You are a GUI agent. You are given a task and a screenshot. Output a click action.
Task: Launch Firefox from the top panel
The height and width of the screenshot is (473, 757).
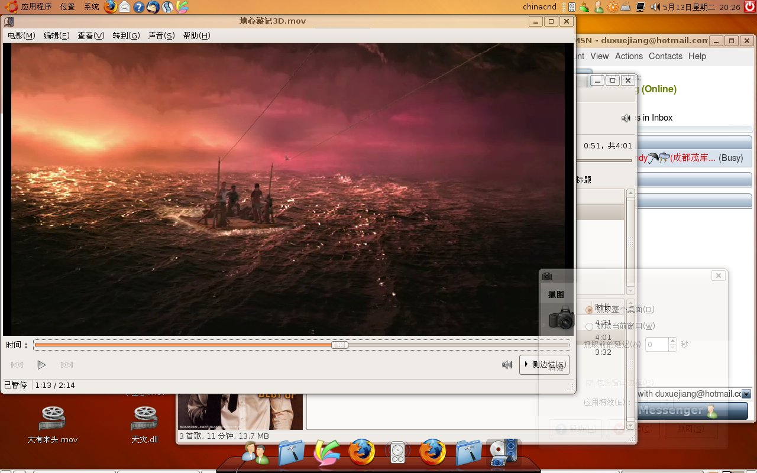click(x=110, y=7)
